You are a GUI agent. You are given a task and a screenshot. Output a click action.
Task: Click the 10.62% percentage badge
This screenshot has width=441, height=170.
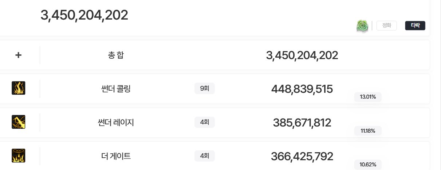[368, 165]
